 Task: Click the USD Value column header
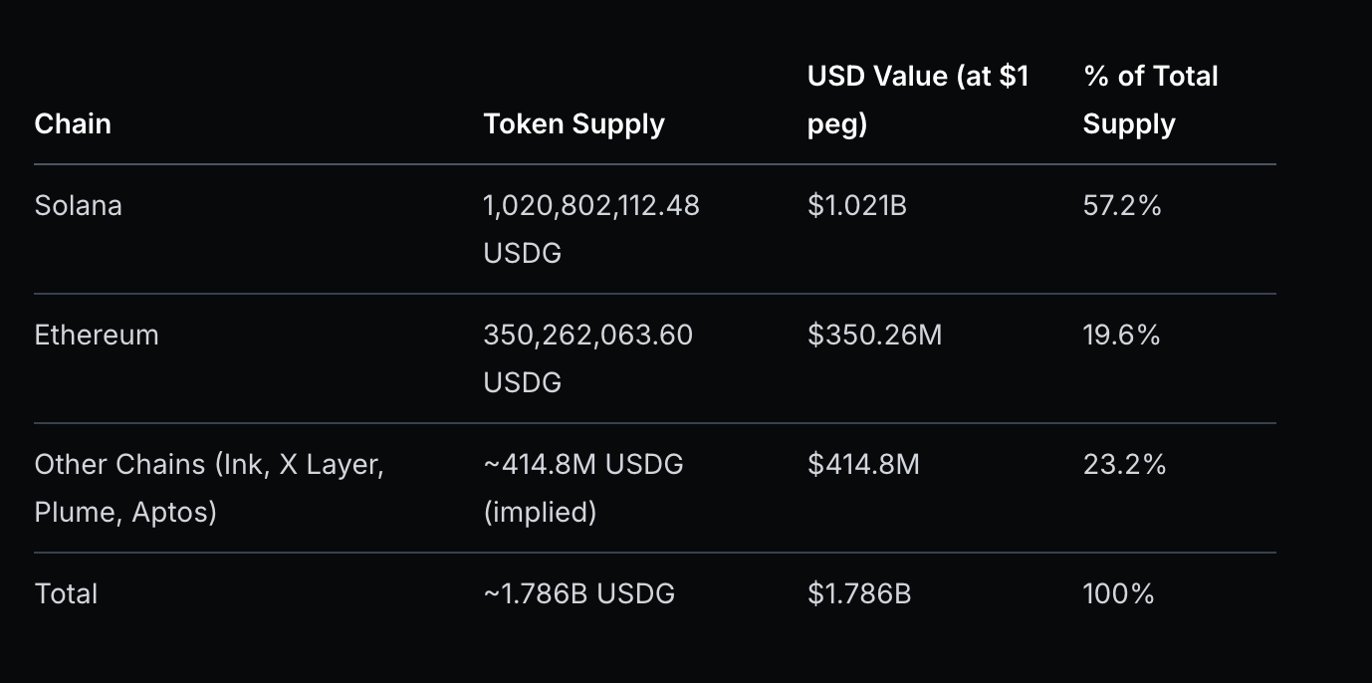click(917, 100)
